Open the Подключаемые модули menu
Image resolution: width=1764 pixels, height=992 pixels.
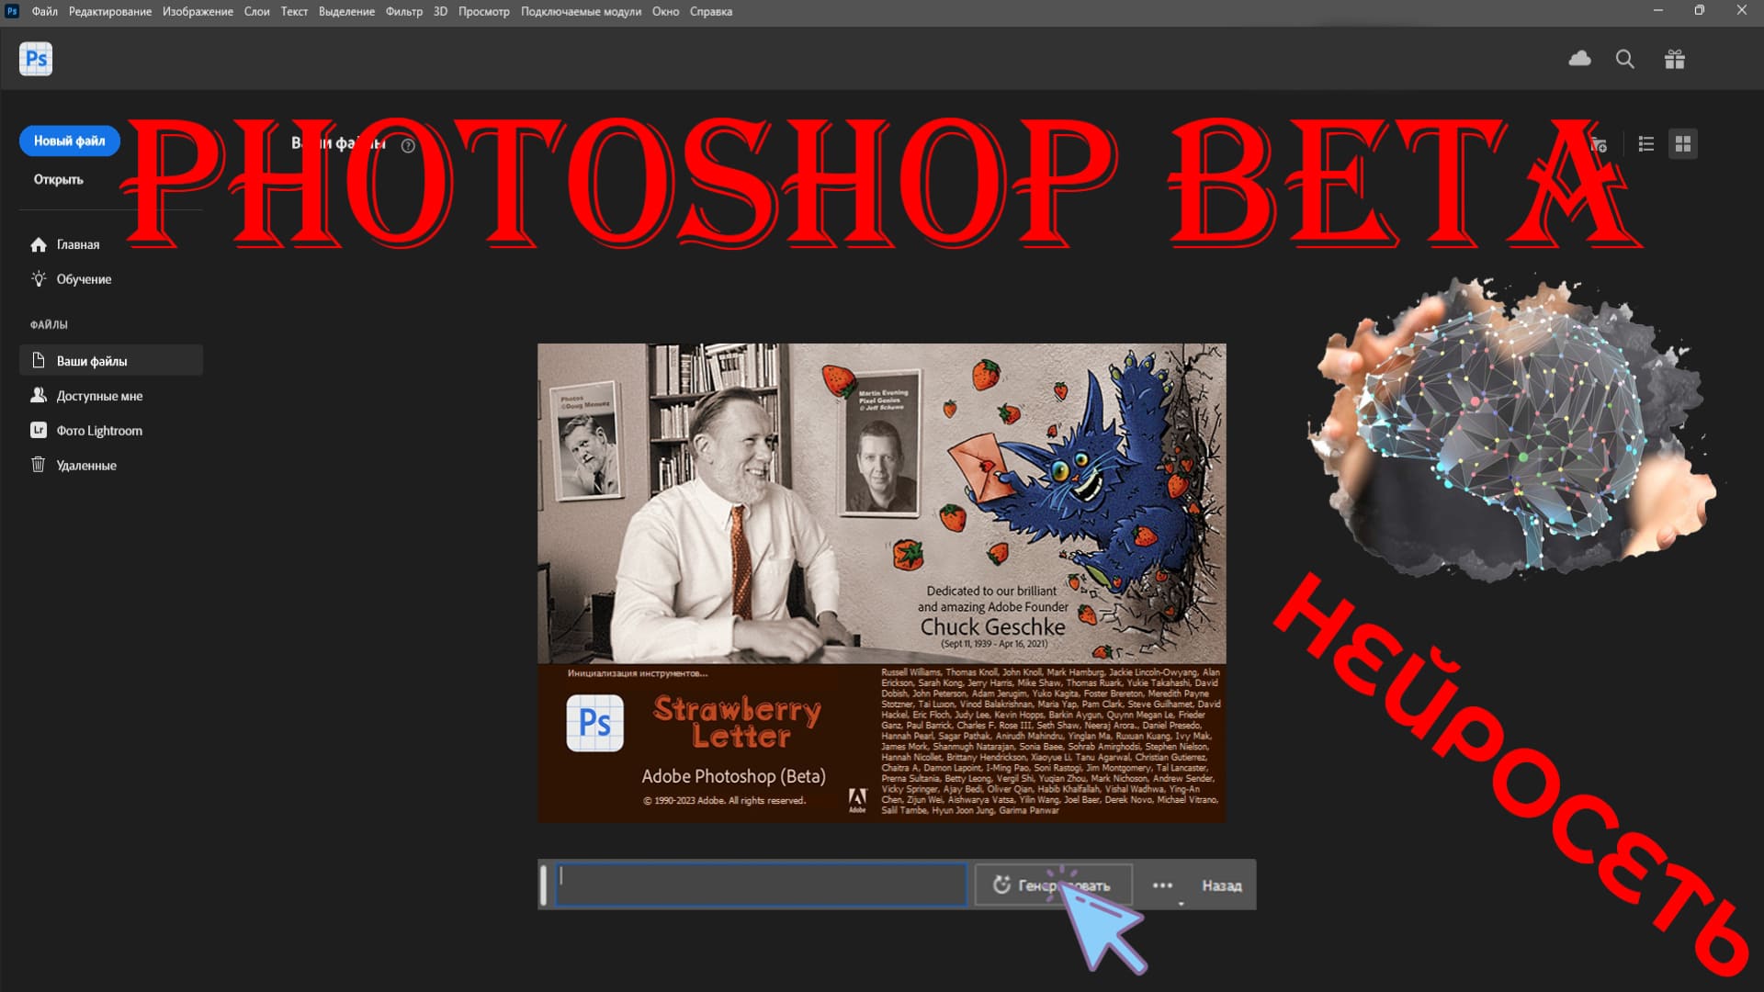[x=581, y=12]
